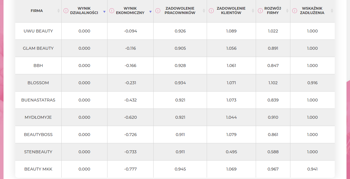Select the UWU BEAUTY company row
The width and height of the screenshot is (350, 179).
[175, 31]
